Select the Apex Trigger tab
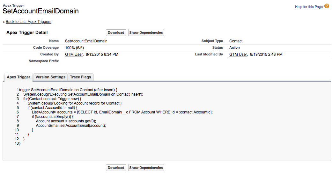This screenshot has height=174, width=332. (18, 77)
